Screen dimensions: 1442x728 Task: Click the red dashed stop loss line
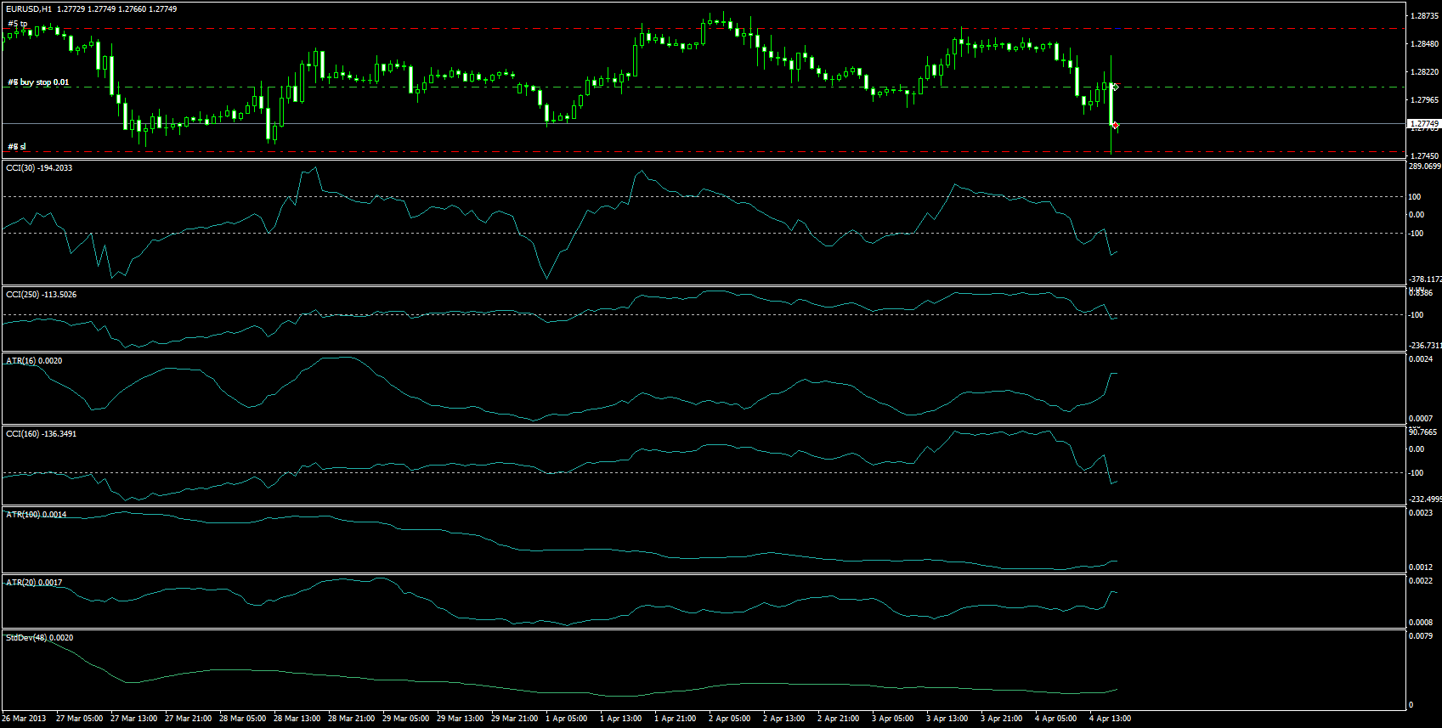[x=704, y=152]
